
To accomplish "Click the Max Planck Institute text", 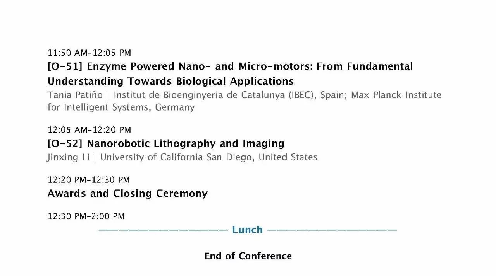I will point(396,95).
